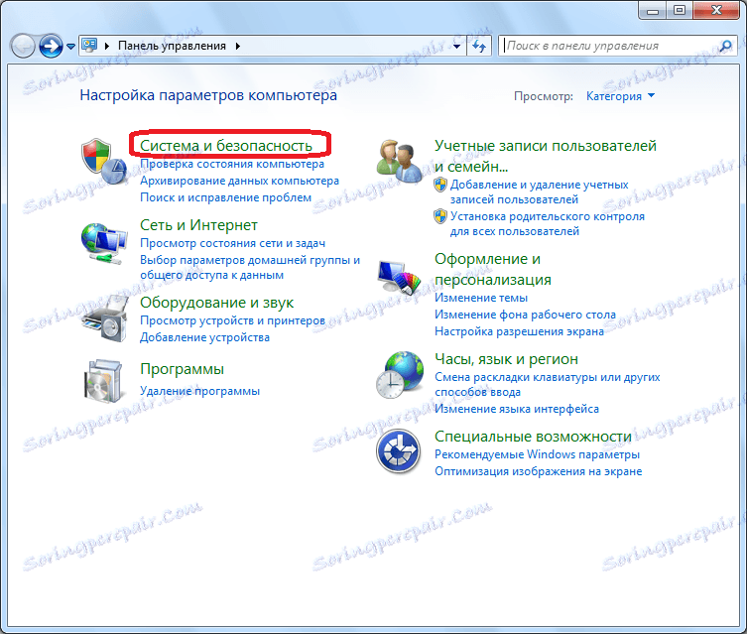Open Установка родительского контроля link
This screenshot has width=747, height=634.
click(548, 224)
